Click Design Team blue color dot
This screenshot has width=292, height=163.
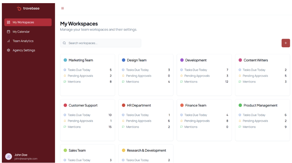pyautogui.click(x=123, y=60)
